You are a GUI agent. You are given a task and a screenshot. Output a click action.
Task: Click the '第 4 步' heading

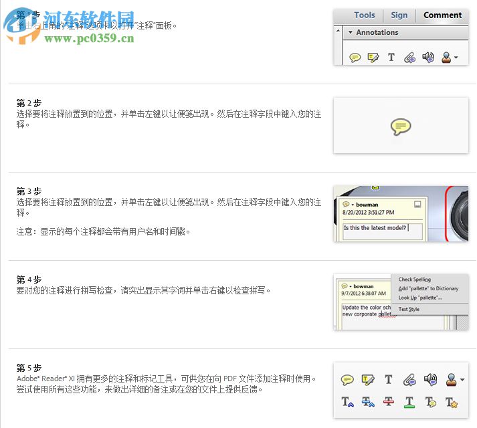coord(29,280)
